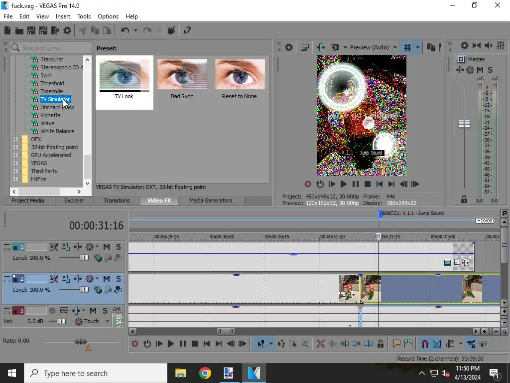Toggle the preview overlays grid icon
This screenshot has height=383, width=510.
coord(407,47)
